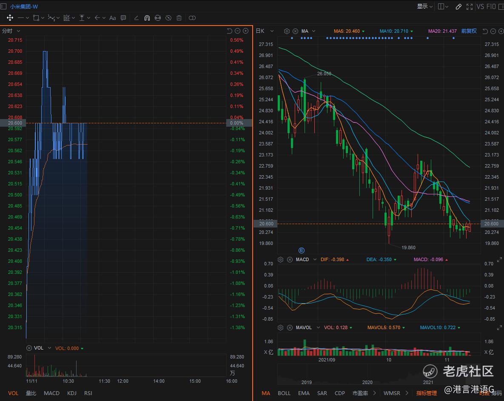Remove the MACD indicator panel

pyautogui.click(x=290, y=260)
